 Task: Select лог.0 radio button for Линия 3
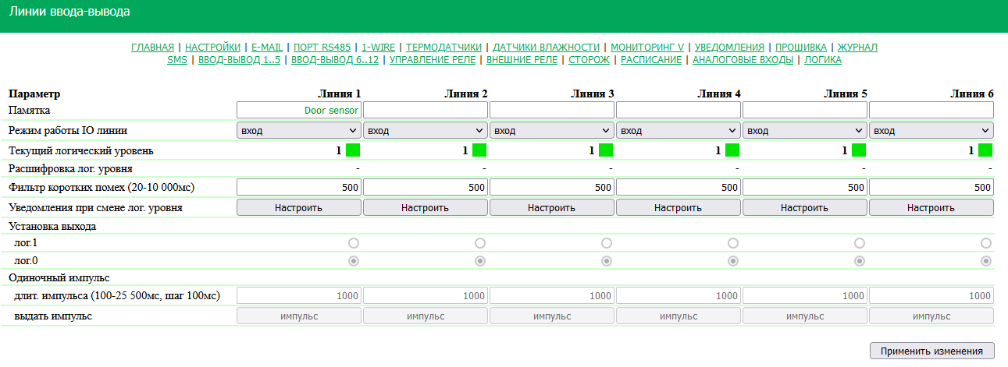click(607, 261)
